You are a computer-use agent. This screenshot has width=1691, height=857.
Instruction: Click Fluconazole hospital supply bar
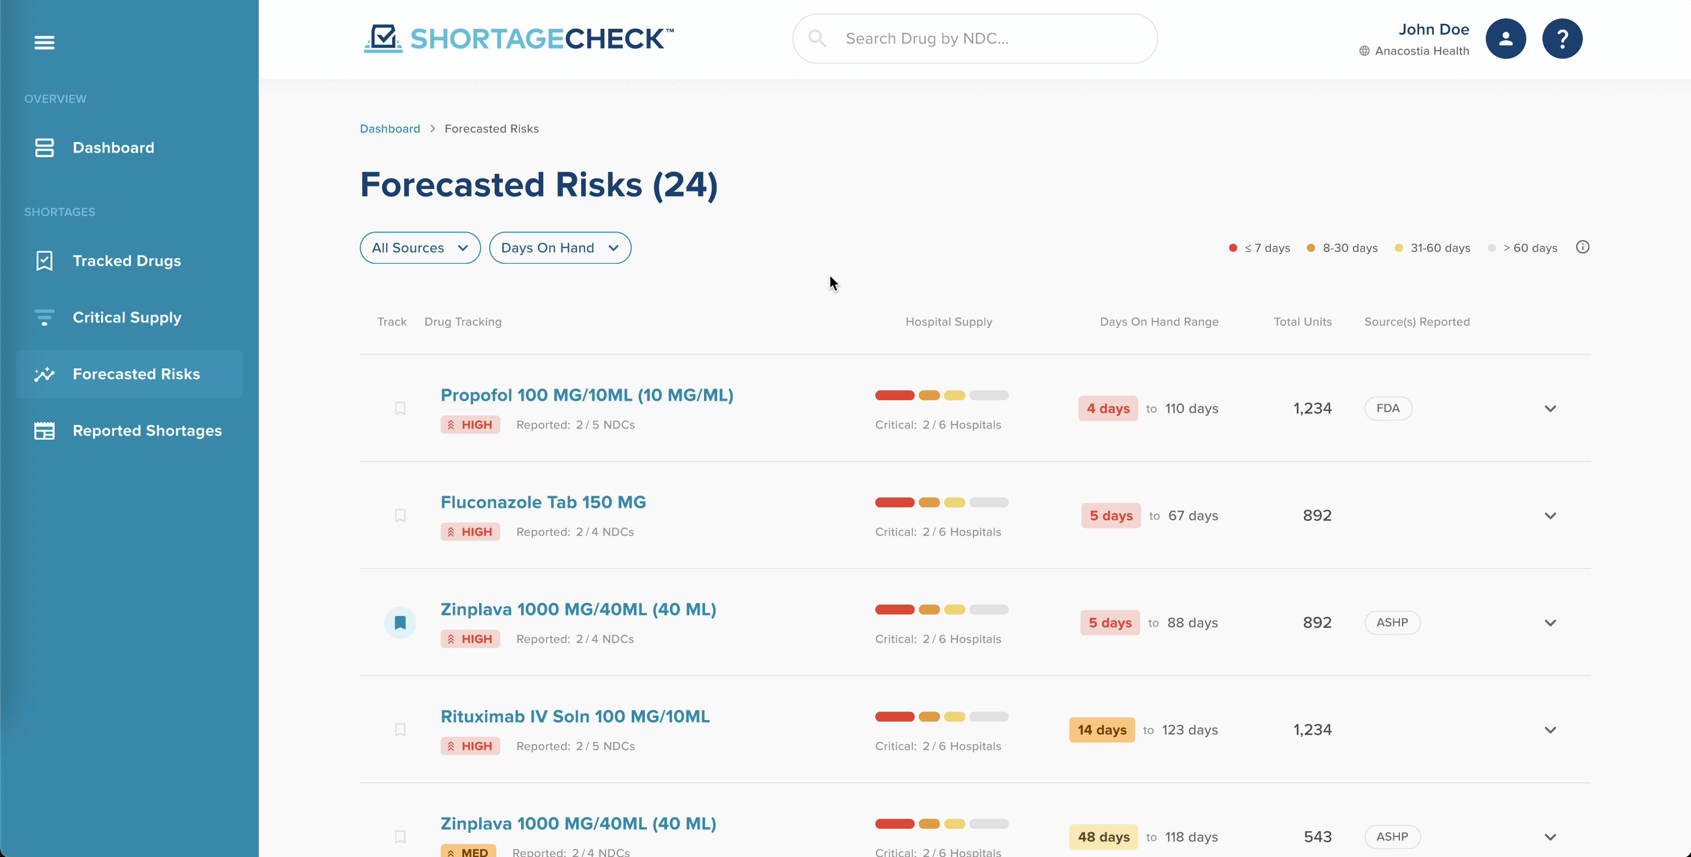coord(942,502)
